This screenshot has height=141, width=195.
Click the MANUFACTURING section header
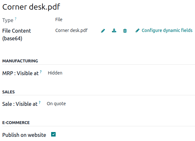pos(20,61)
